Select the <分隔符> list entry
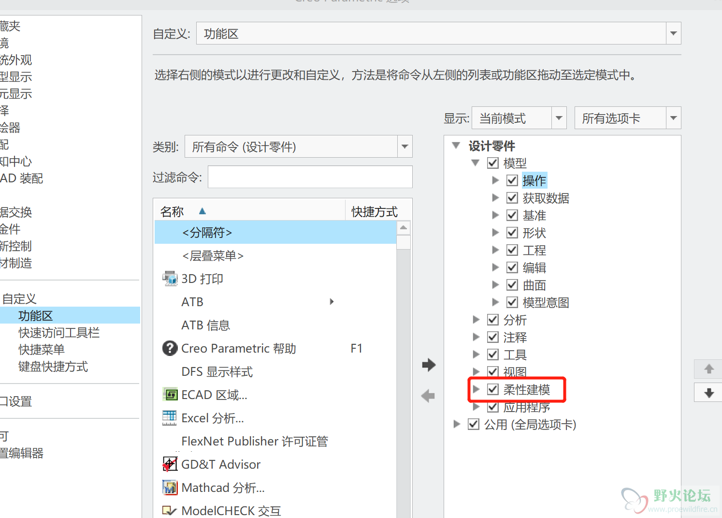Viewport: 722px width, 518px height. click(x=275, y=232)
